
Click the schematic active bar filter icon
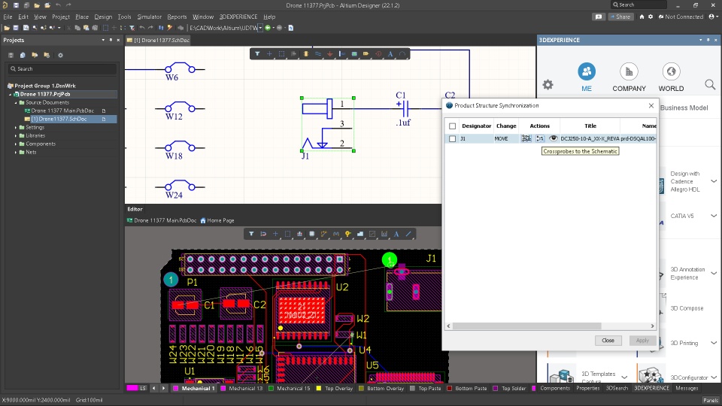257,54
